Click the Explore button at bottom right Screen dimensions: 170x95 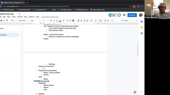(x=135, y=92)
